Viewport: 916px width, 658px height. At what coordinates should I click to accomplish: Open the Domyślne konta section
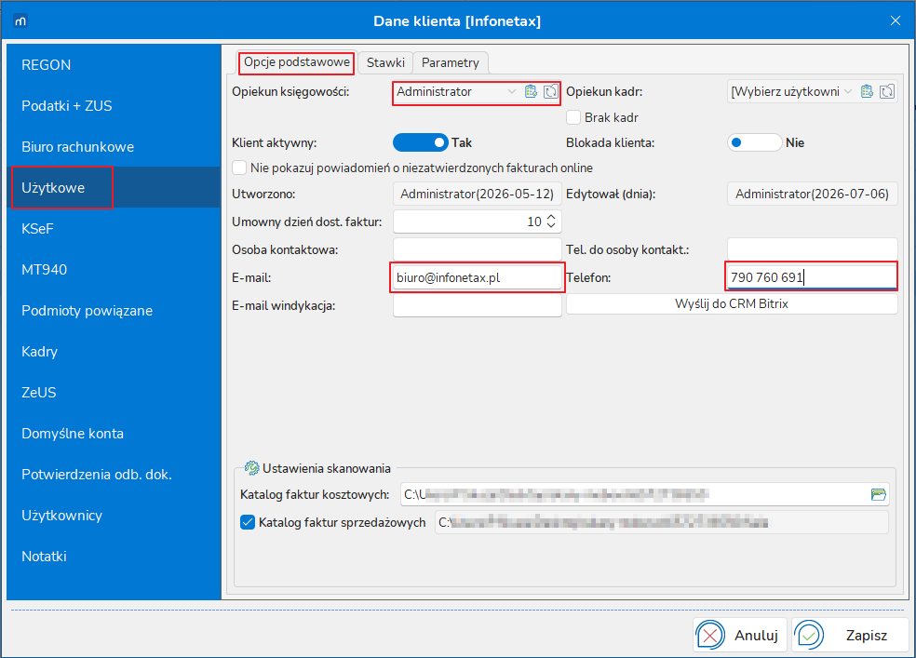(114, 433)
